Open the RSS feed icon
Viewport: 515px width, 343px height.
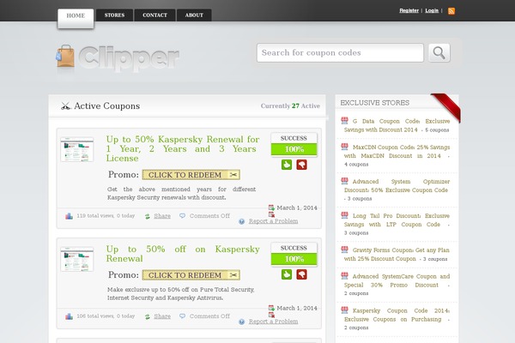(x=451, y=11)
